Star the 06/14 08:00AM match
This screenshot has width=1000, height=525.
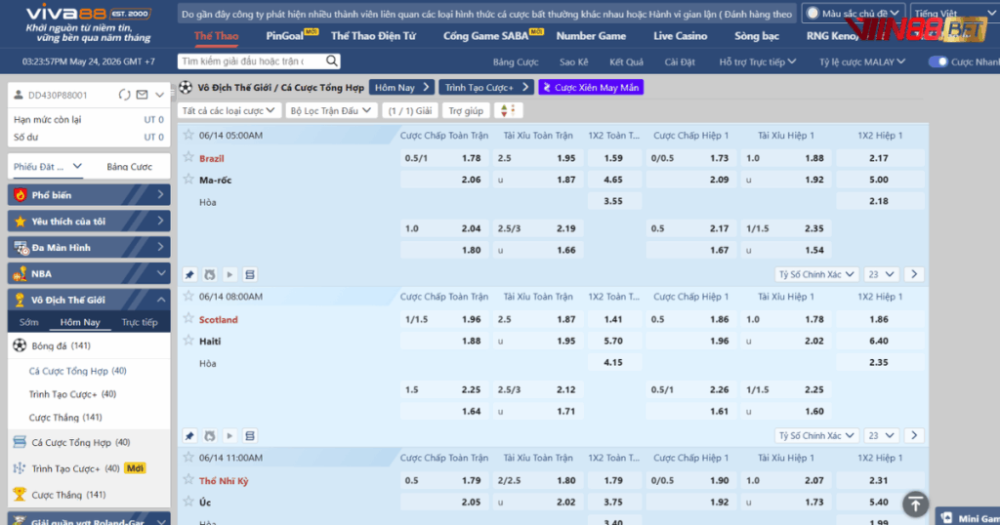[x=188, y=296]
